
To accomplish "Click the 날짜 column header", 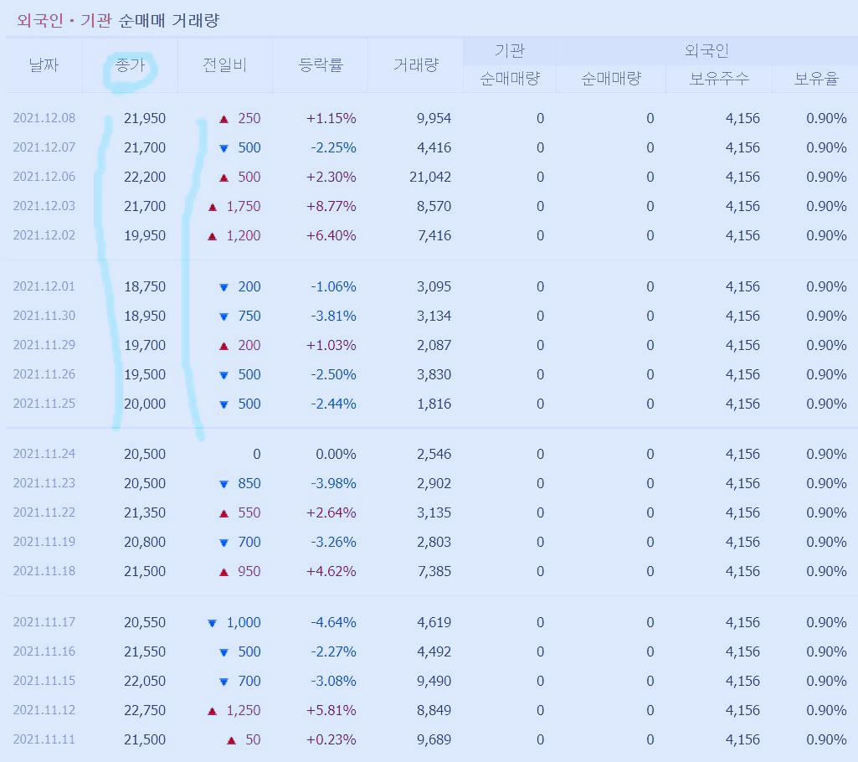I will pyautogui.click(x=44, y=64).
